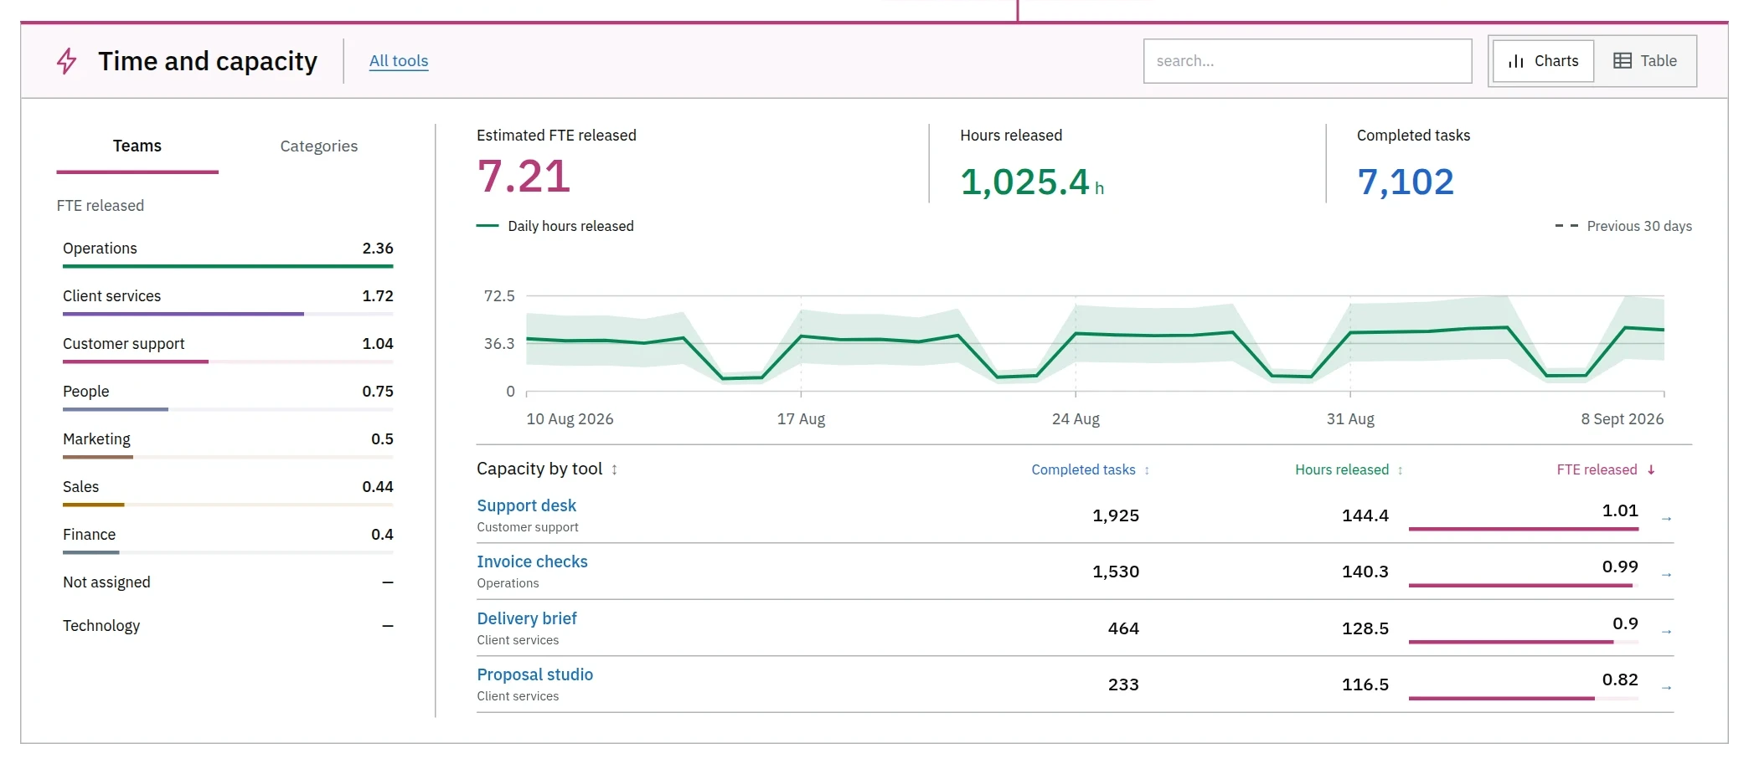The height and width of the screenshot is (764, 1749).
Task: Click the Completed tasks value 7,102
Action: coord(1406,182)
